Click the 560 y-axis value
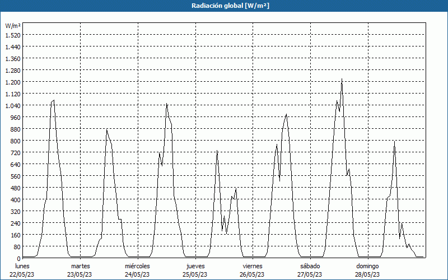The image size is (448, 280). pos(16,176)
